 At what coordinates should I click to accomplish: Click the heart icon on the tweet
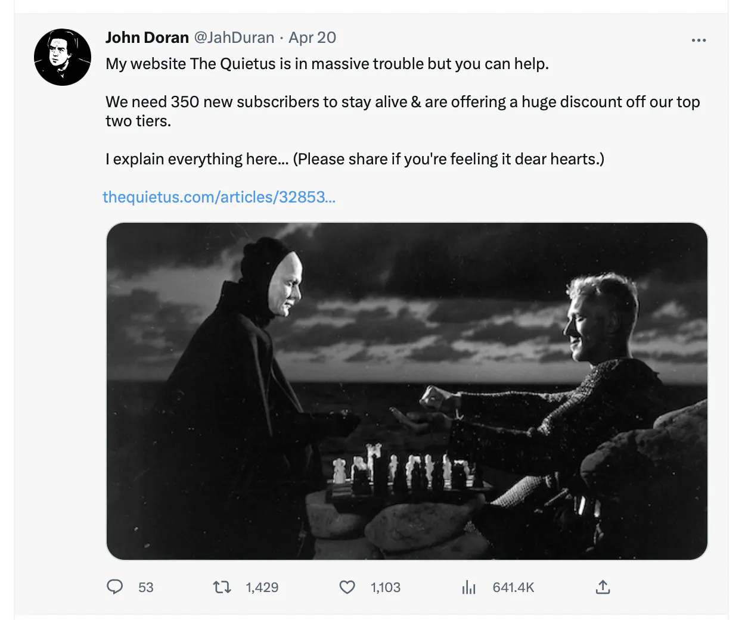click(347, 587)
